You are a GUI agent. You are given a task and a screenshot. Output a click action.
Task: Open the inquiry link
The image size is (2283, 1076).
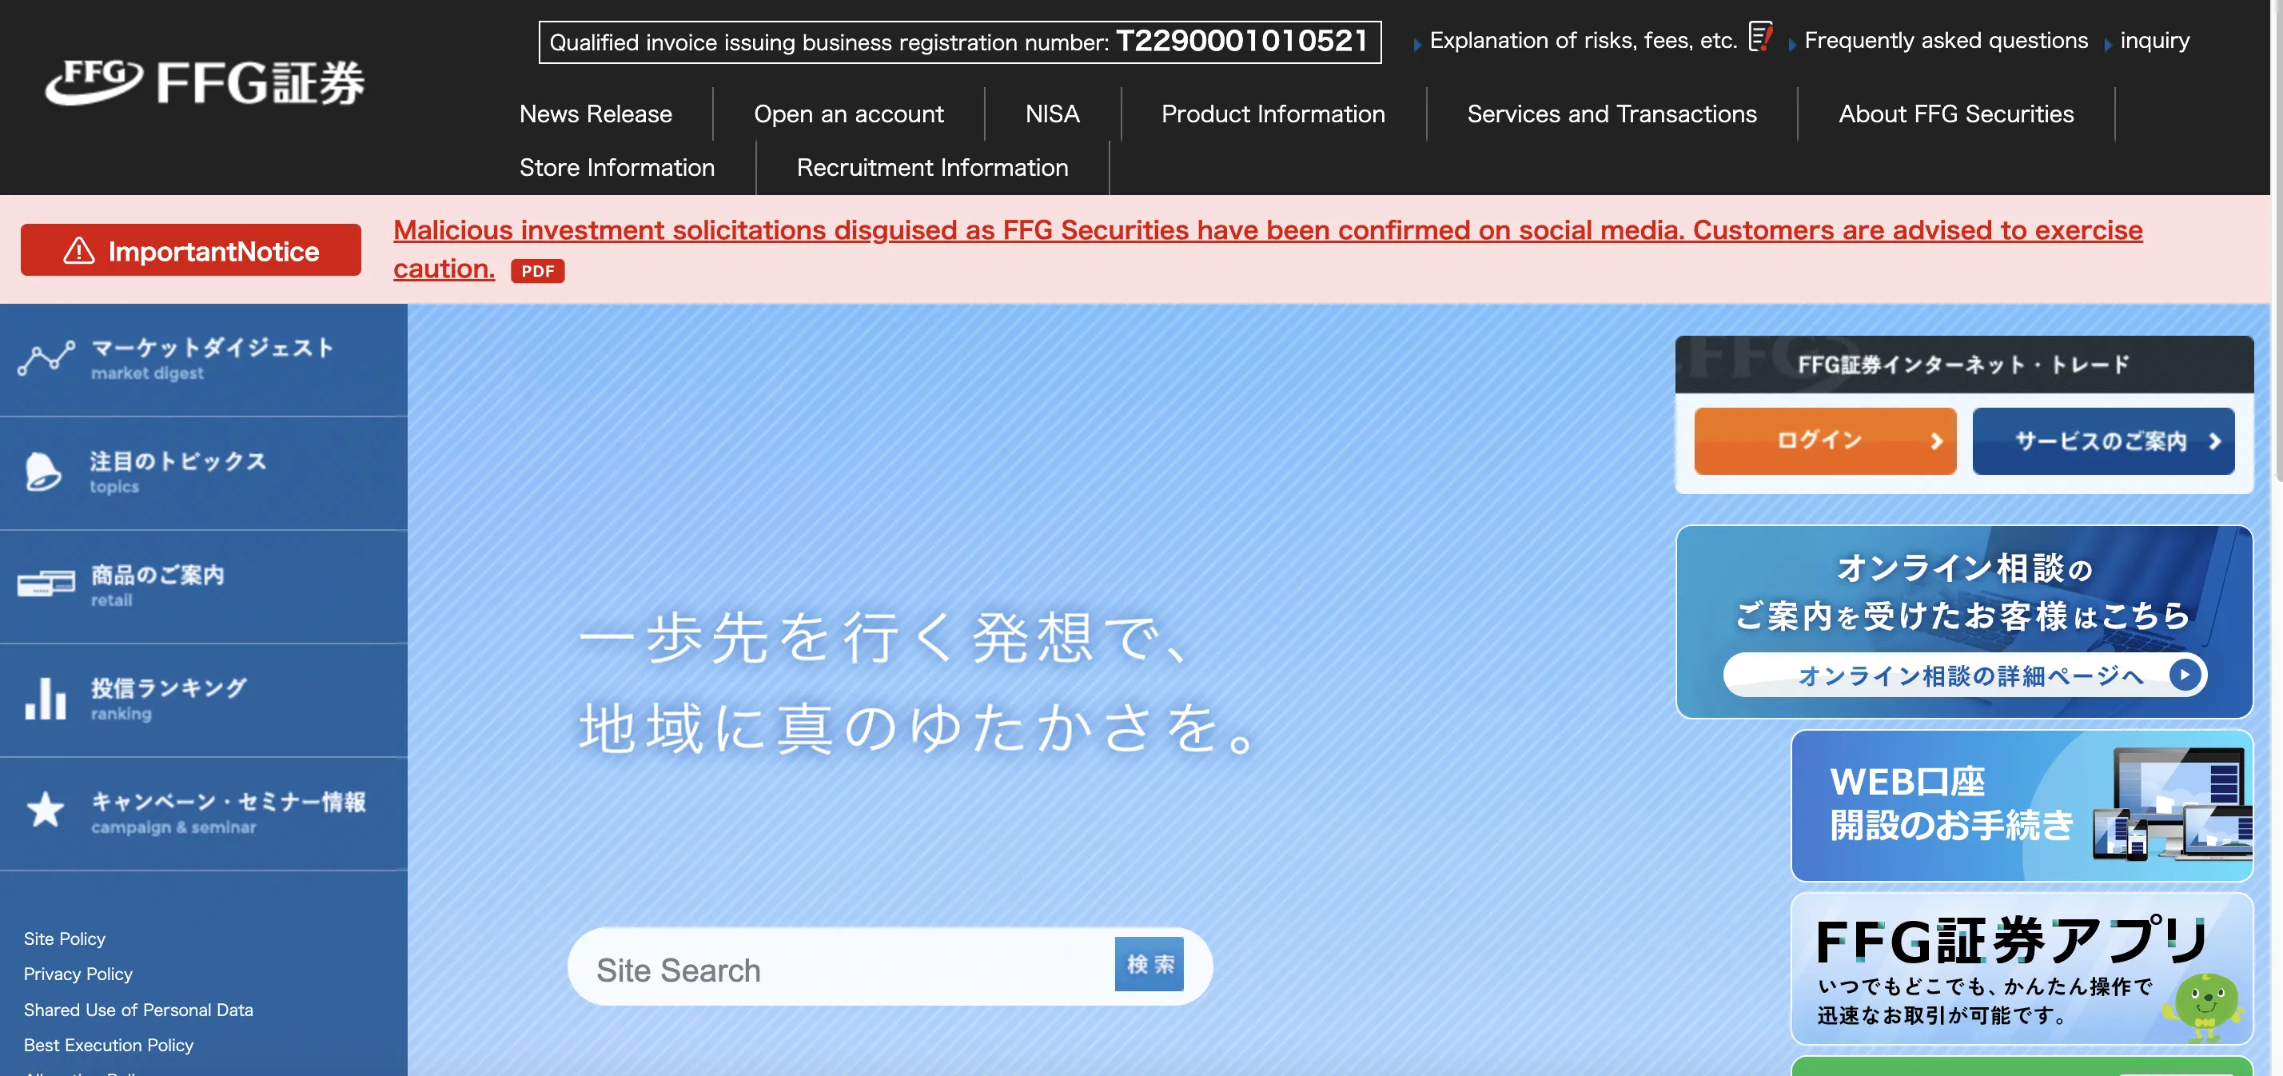coord(2154,40)
